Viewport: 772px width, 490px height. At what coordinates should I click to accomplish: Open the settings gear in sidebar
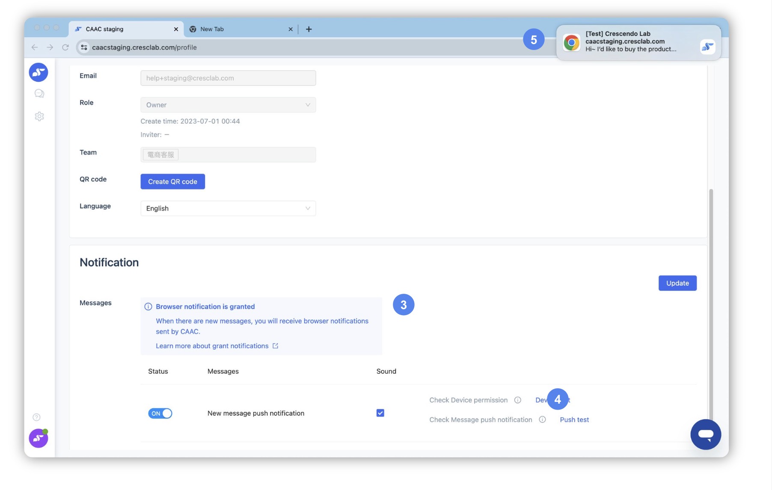tap(39, 116)
